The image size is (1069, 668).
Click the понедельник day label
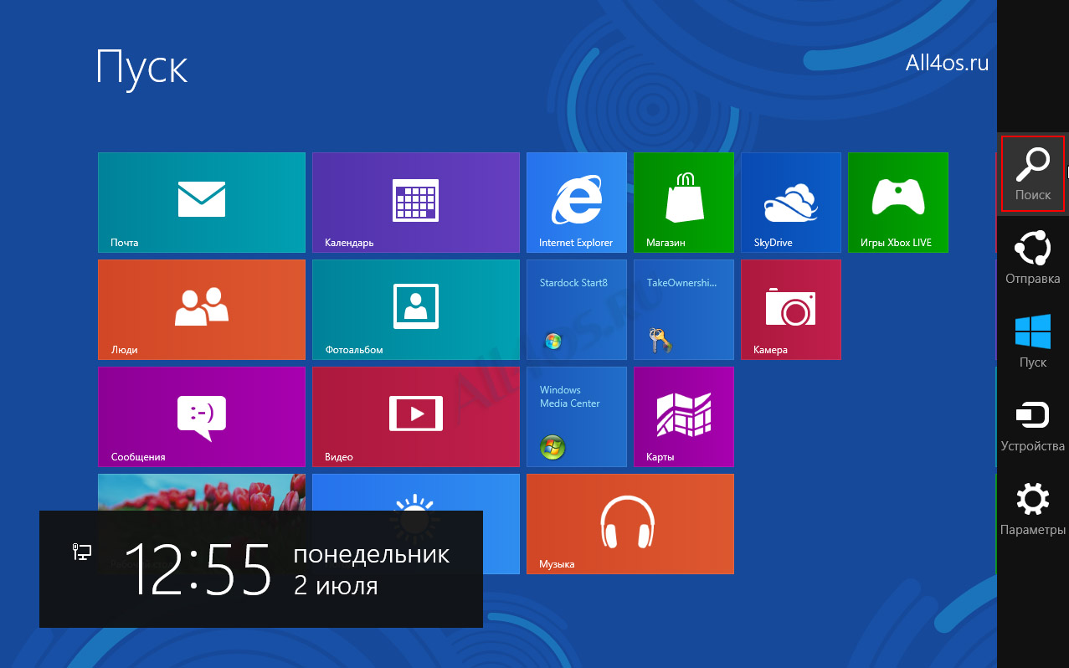(372, 554)
